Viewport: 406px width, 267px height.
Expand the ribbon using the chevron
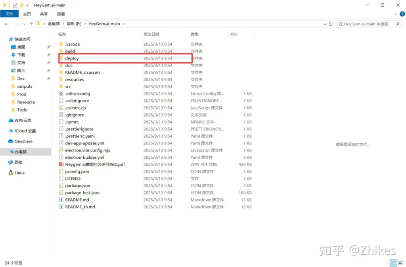(x=396, y=14)
